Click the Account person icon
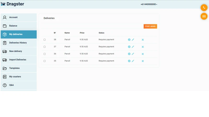This screenshot has height=117, width=209. click(x=5, y=17)
